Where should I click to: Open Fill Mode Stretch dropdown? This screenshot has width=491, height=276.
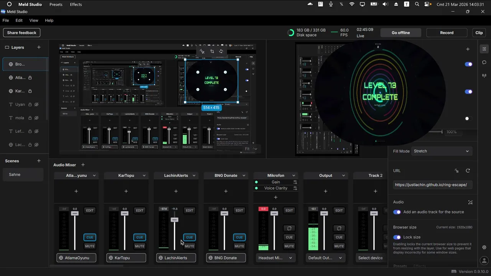pyautogui.click(x=442, y=151)
